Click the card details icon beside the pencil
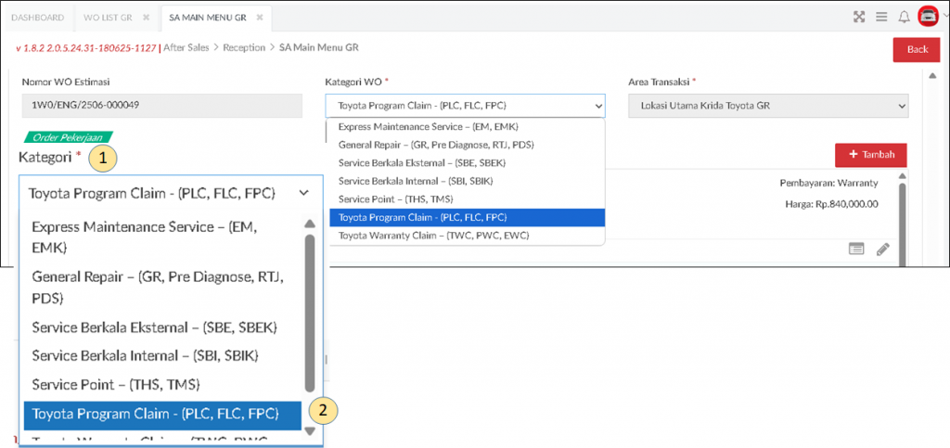Screen dimensions: 950x448 click(x=856, y=249)
